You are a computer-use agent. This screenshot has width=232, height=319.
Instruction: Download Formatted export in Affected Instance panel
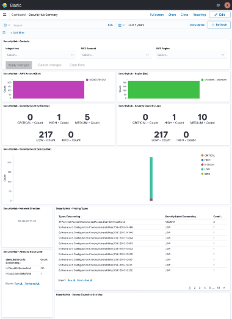pyautogui.click(x=32, y=284)
